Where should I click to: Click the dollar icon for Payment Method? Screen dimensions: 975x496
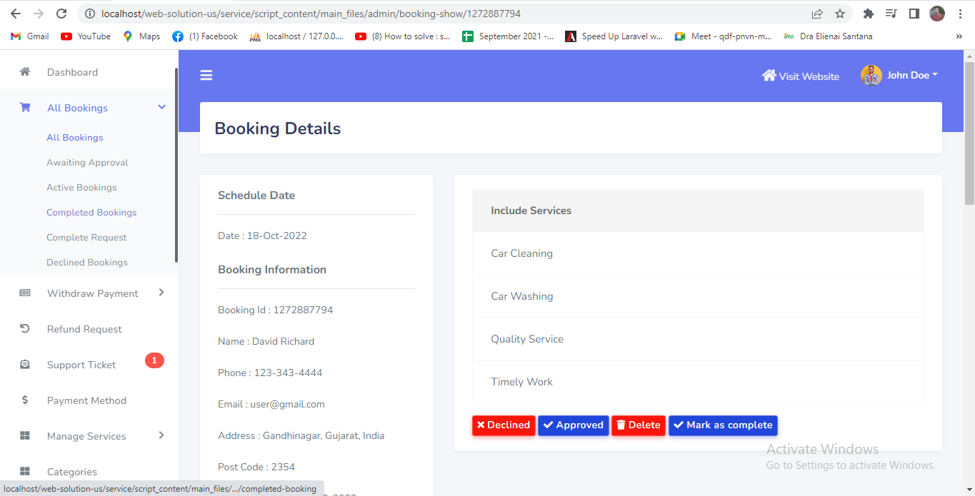click(25, 400)
